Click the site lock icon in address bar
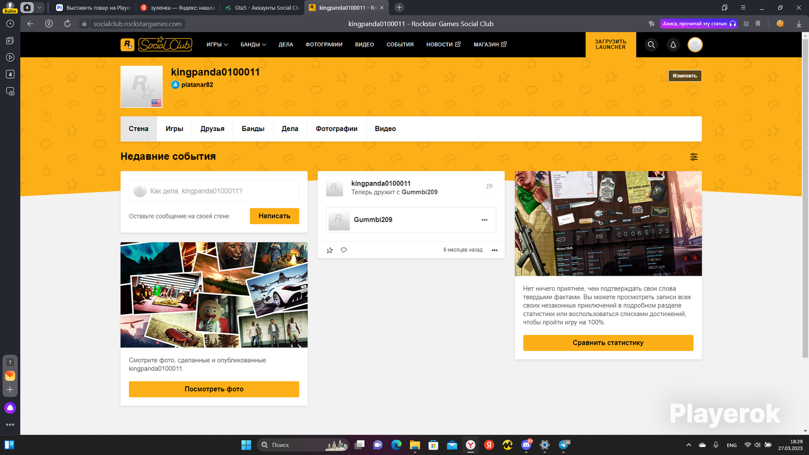This screenshot has width=809, height=455. point(84,24)
